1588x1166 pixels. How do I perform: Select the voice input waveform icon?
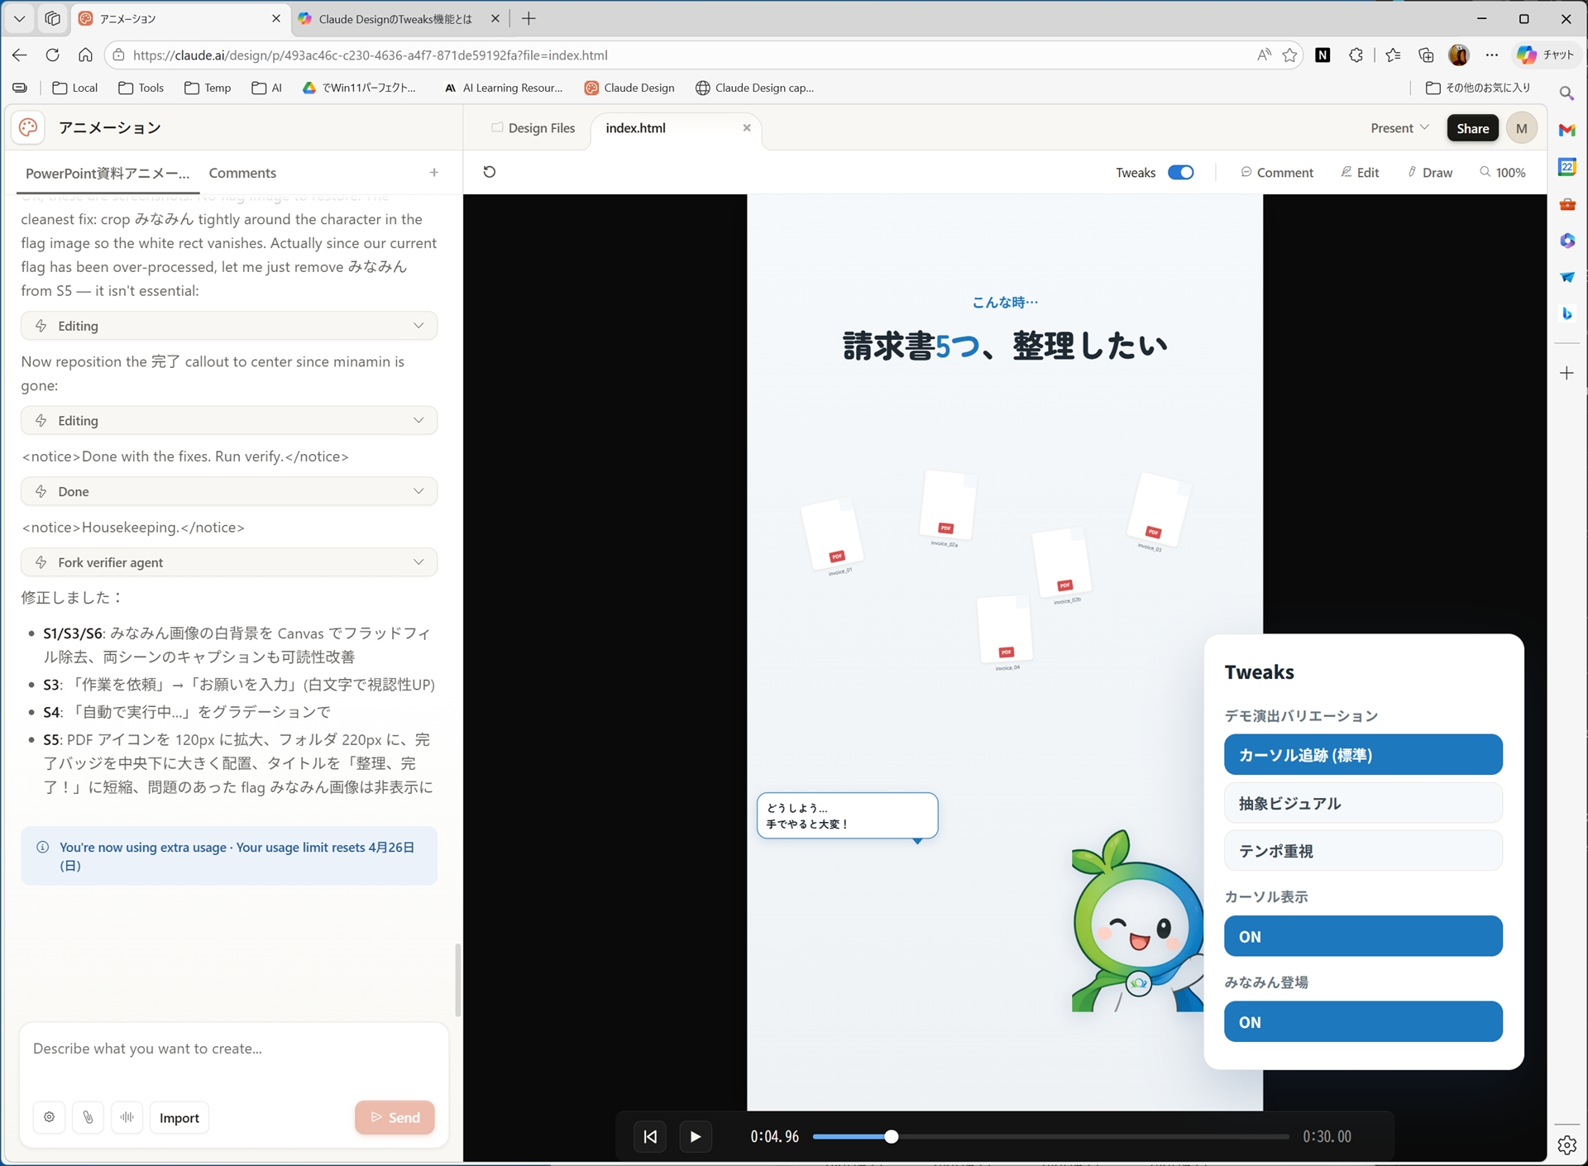click(x=127, y=1117)
